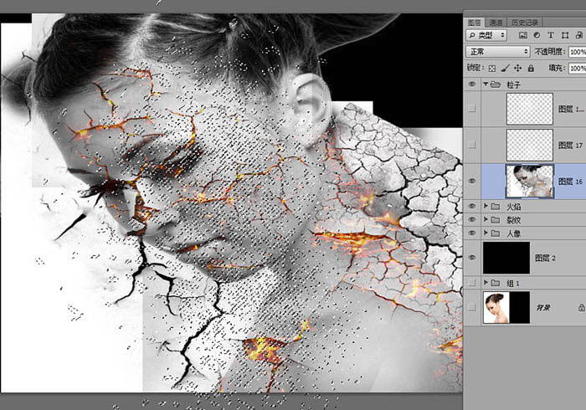The height and width of the screenshot is (410, 586).
Task: Click the folder icon of 人像 group
Action: (x=496, y=233)
